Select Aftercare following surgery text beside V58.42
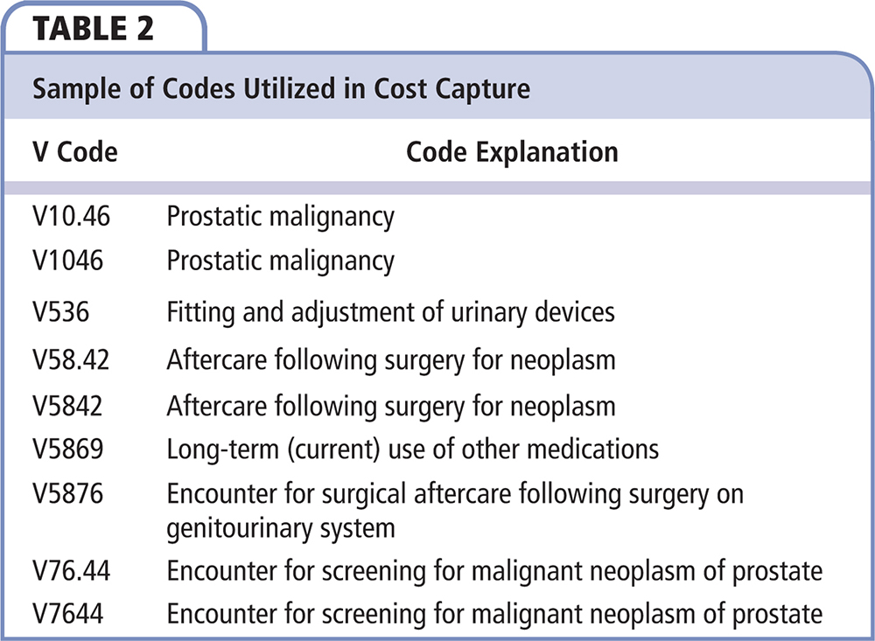 [391, 359]
